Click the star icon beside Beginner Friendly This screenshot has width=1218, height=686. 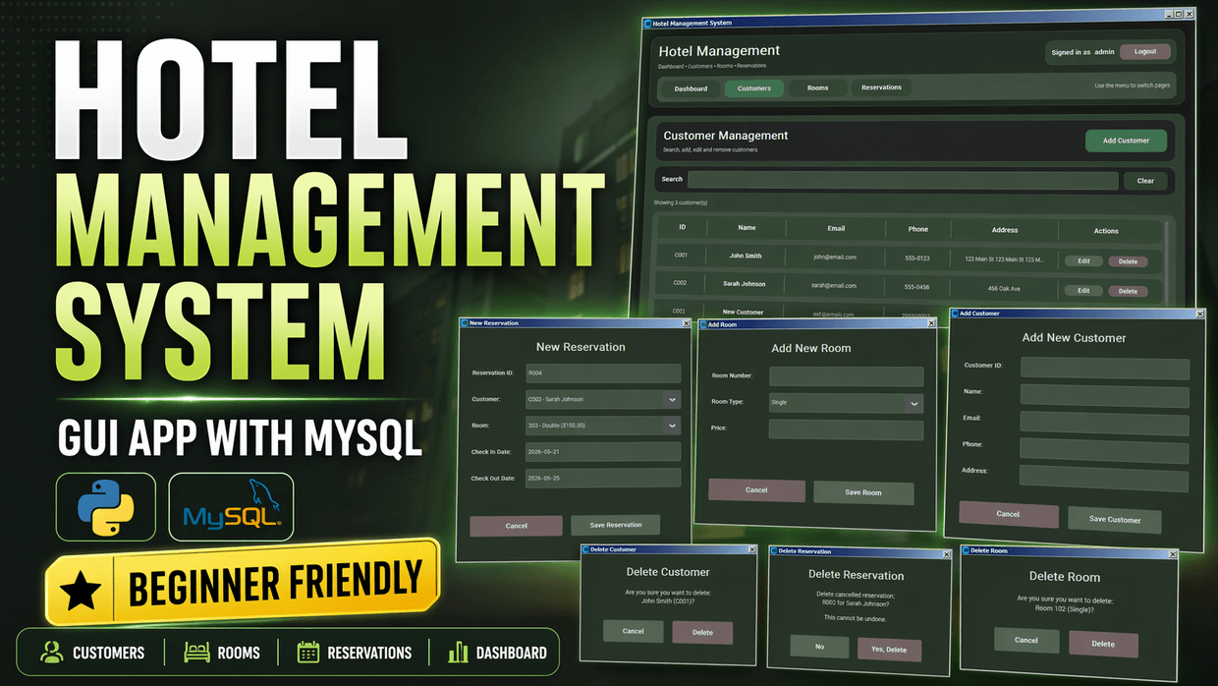tap(80, 590)
